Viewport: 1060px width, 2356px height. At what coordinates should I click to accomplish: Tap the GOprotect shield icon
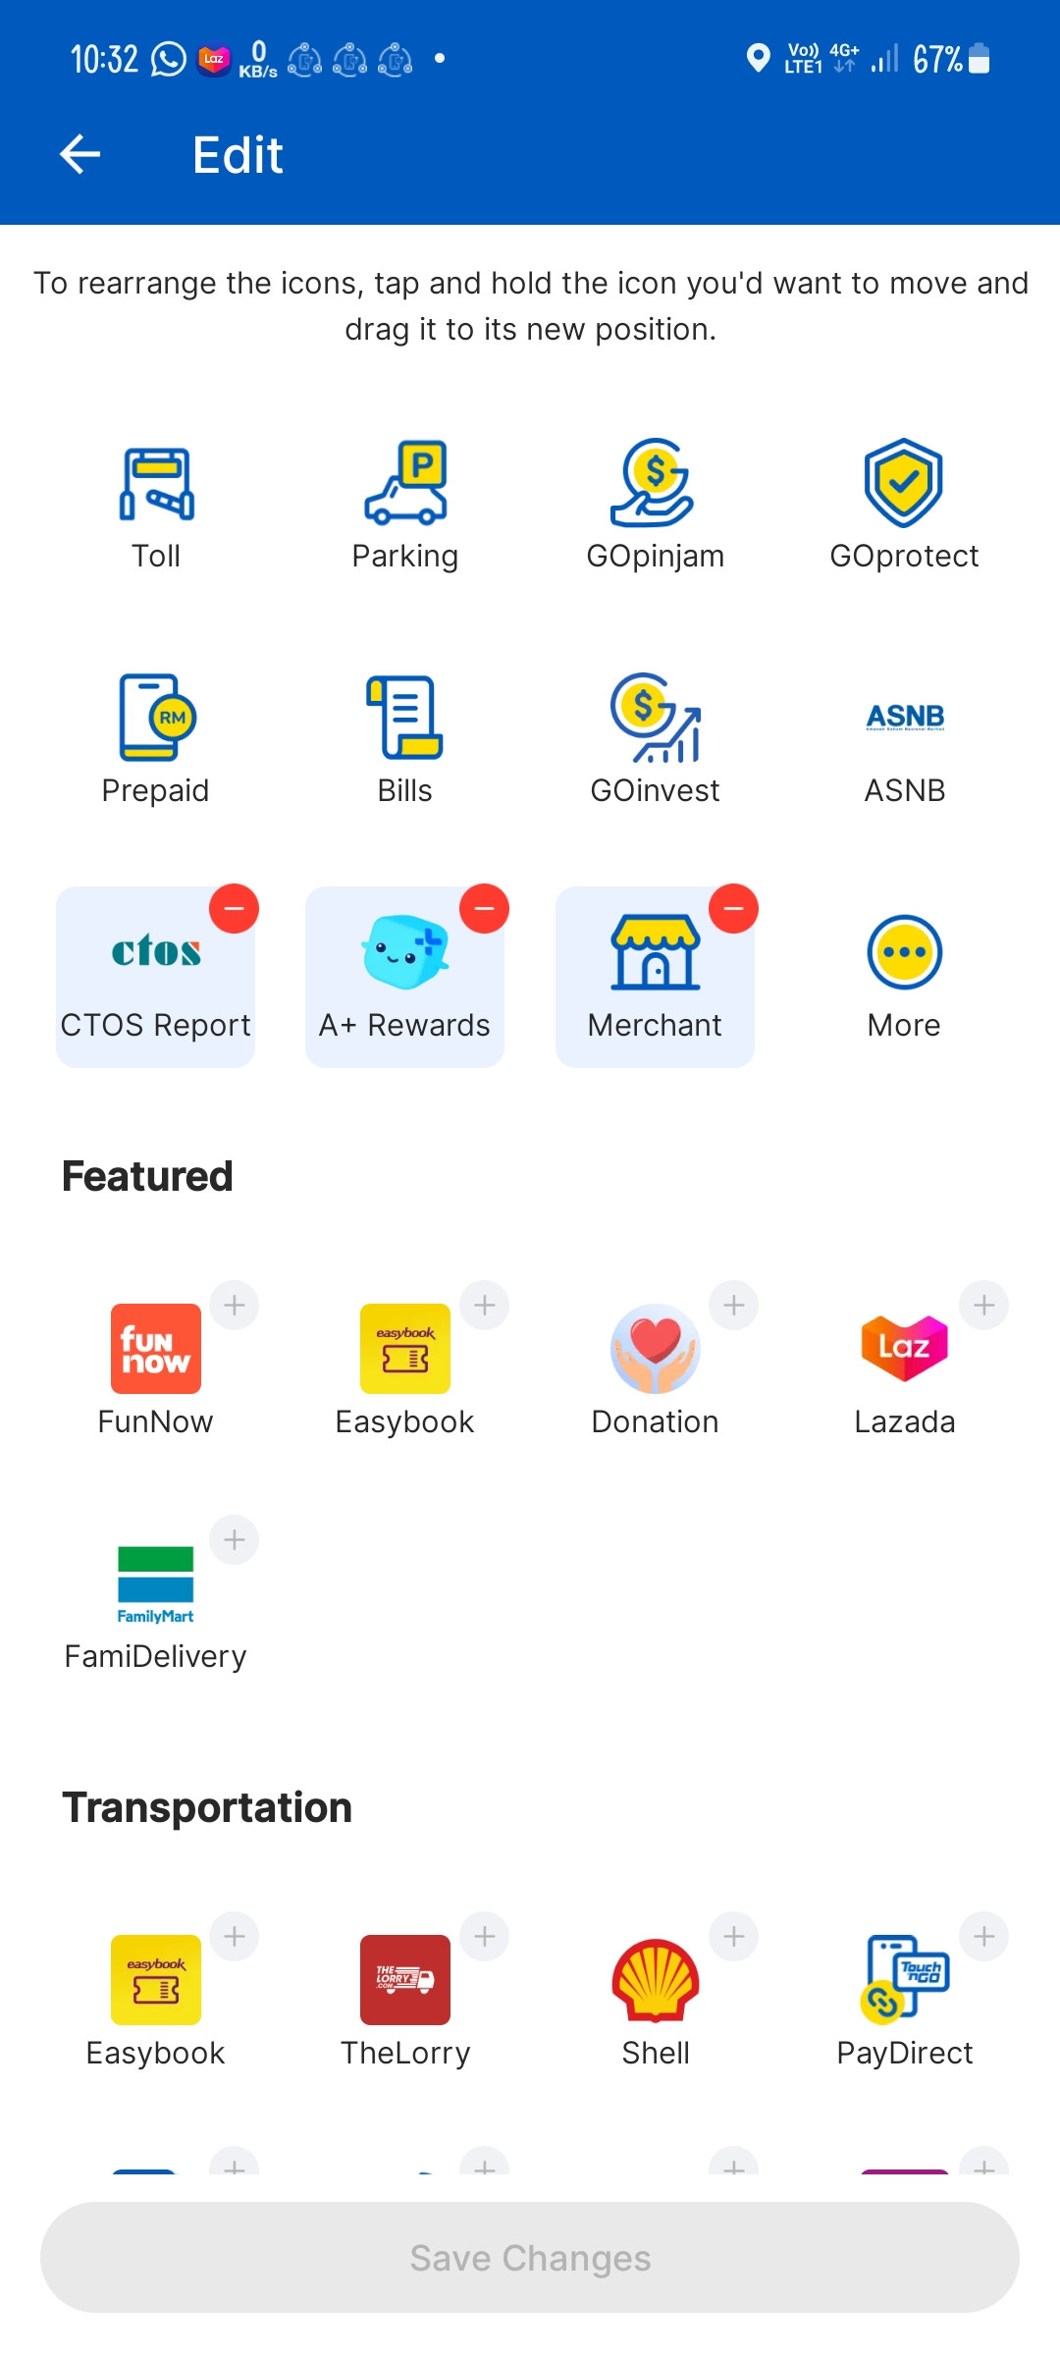pyautogui.click(x=904, y=482)
